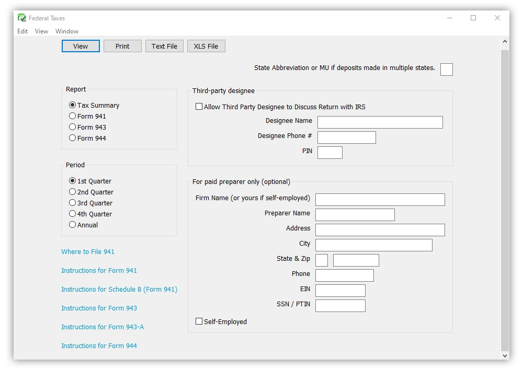
Task: Switch period to 3rd Quarter
Action: click(x=72, y=203)
